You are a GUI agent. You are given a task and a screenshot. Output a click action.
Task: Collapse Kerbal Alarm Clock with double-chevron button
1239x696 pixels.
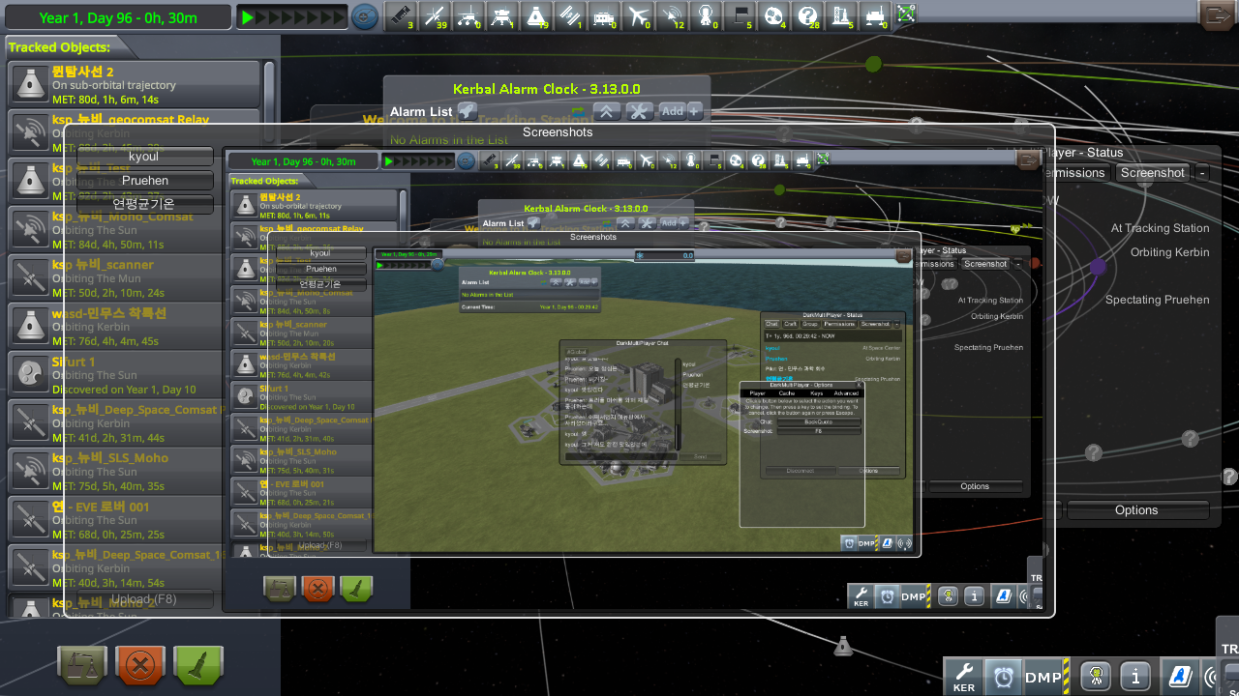pos(607,111)
